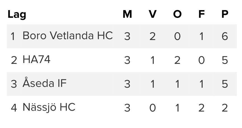This screenshot has width=242, height=128.
Task: Click Åseda IF's points value 5
Action: 225,84
